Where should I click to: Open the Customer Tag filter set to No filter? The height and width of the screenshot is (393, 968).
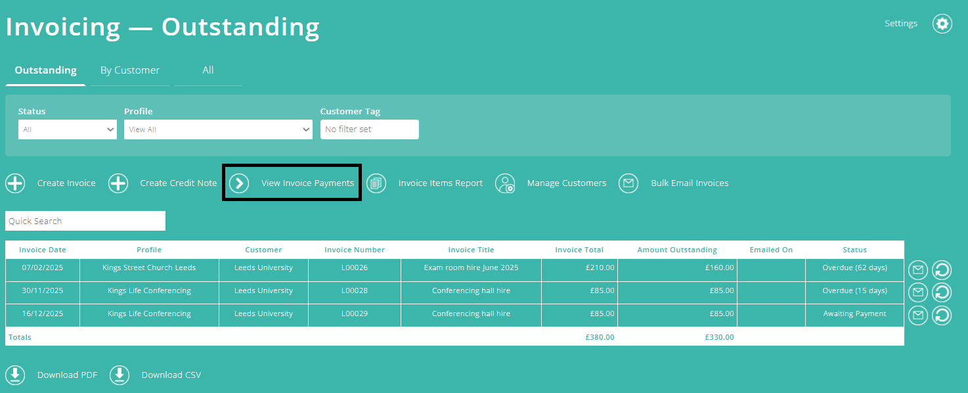[x=369, y=129]
